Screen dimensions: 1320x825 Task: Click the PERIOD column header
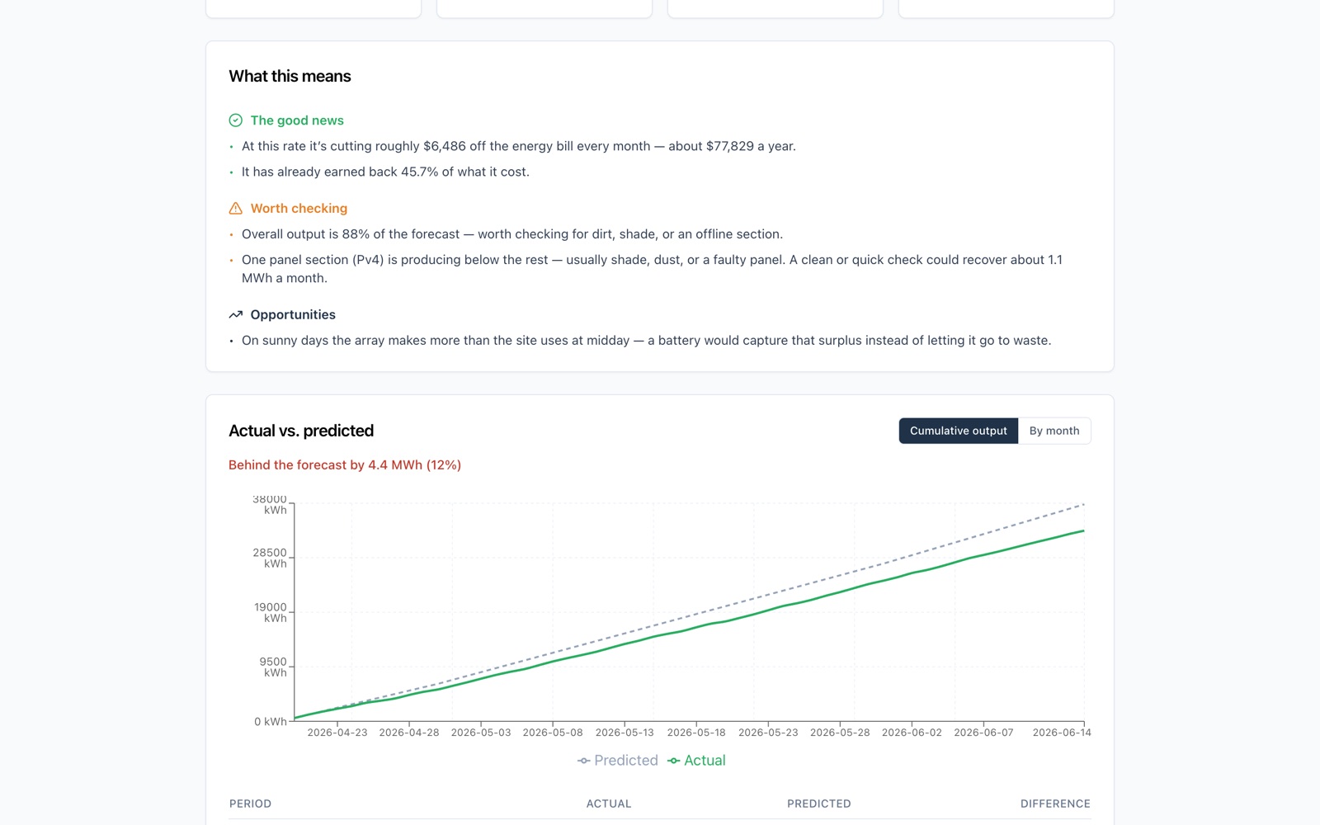tap(250, 804)
